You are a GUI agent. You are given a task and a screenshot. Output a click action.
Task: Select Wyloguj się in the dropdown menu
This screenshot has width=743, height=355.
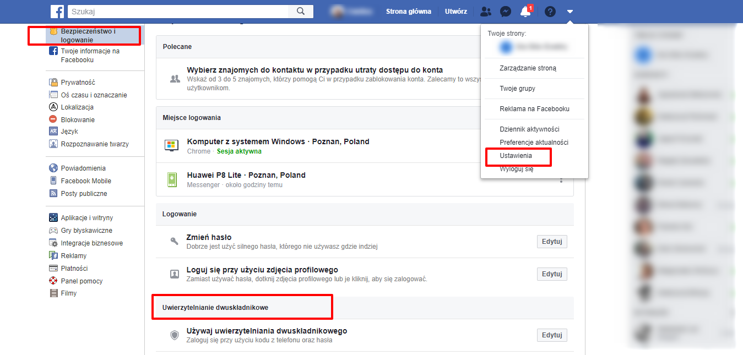pyautogui.click(x=517, y=169)
